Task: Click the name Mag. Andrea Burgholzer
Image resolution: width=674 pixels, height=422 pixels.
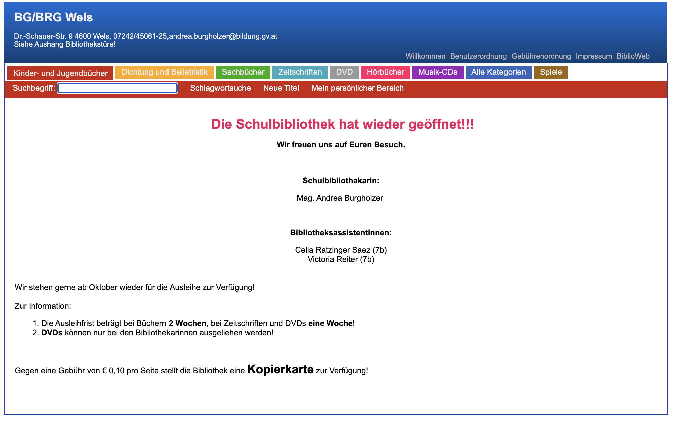Action: pyautogui.click(x=340, y=198)
